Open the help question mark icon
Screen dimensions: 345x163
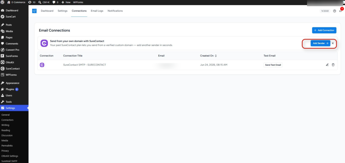(335, 11)
